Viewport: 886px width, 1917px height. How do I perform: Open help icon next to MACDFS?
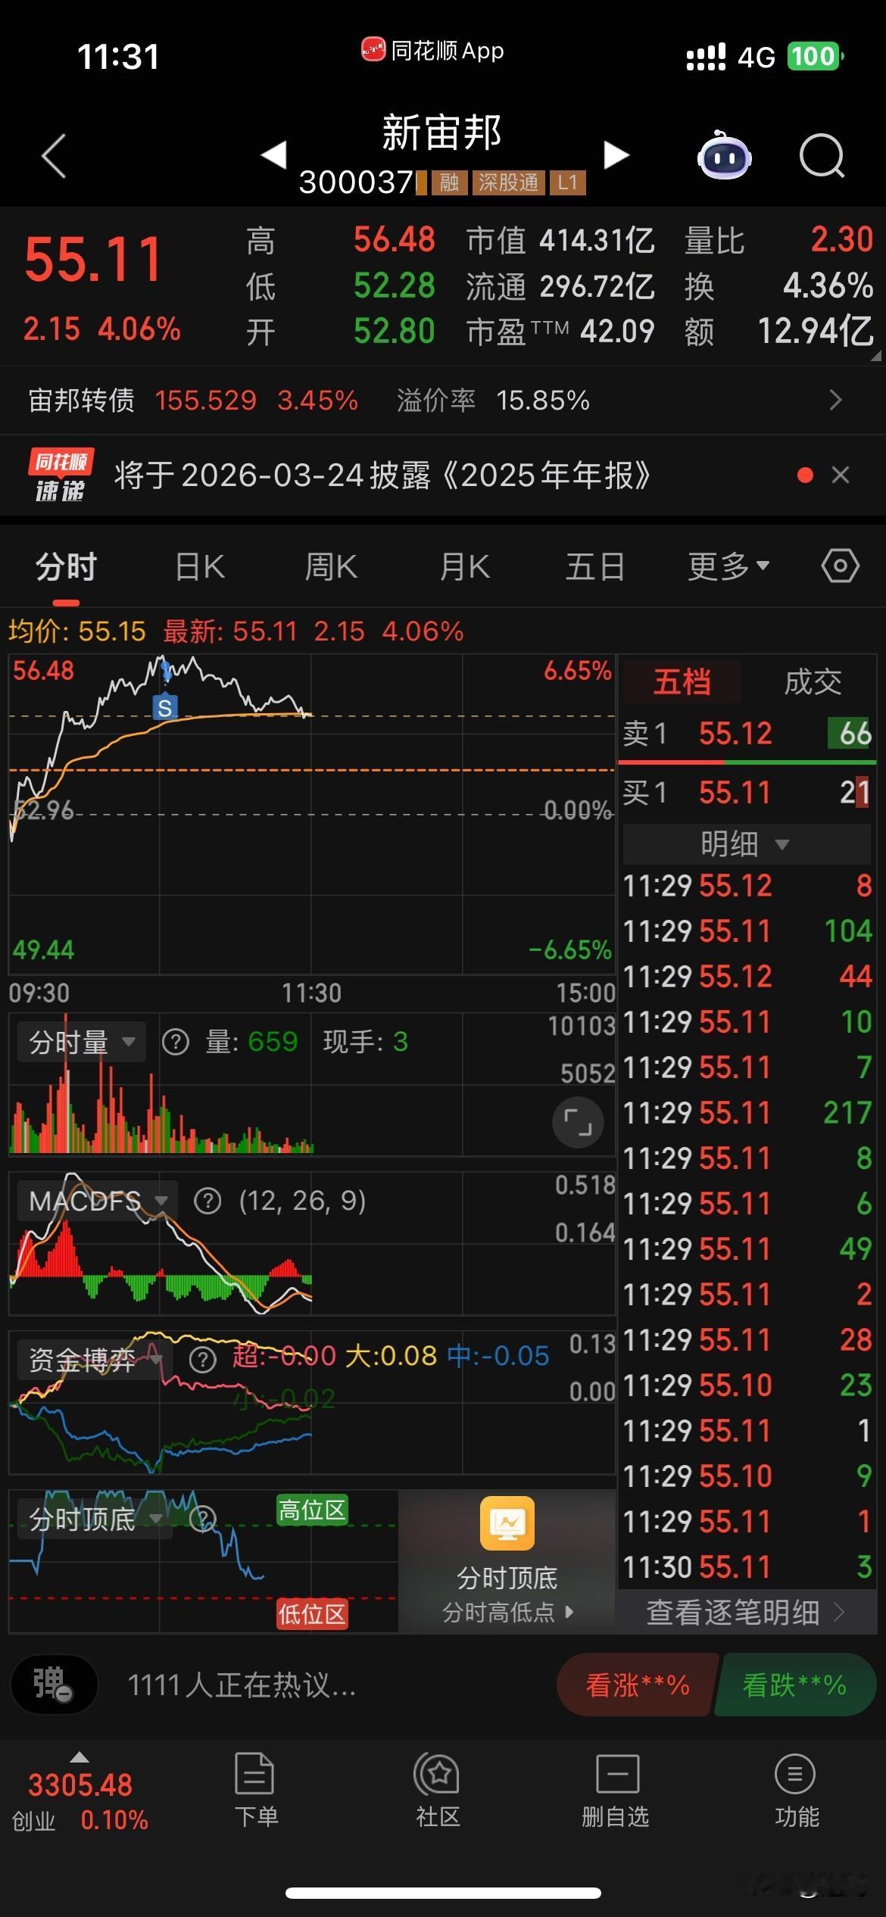207,1201
